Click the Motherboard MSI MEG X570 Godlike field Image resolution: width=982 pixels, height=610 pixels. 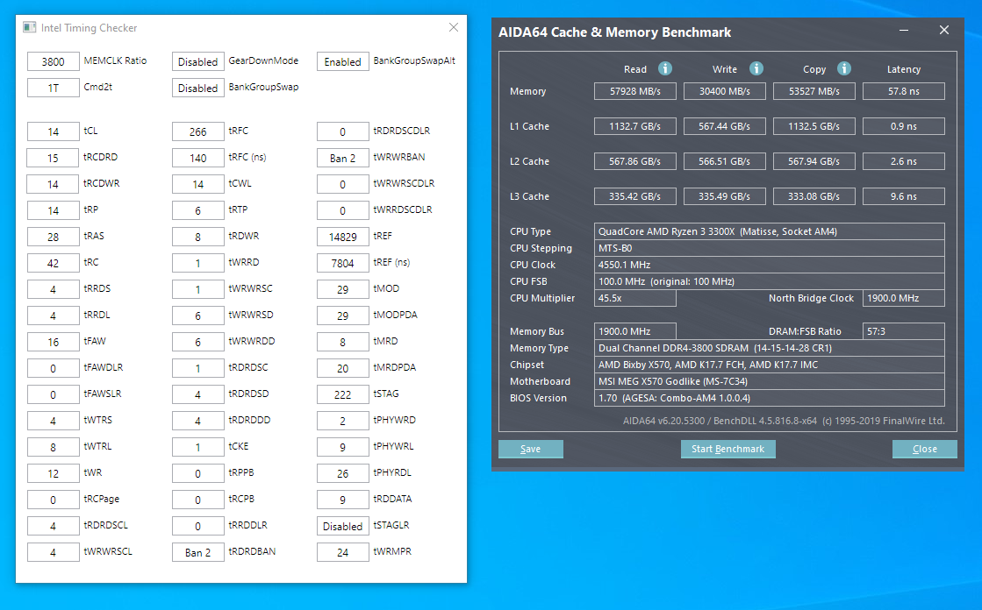coord(769,381)
